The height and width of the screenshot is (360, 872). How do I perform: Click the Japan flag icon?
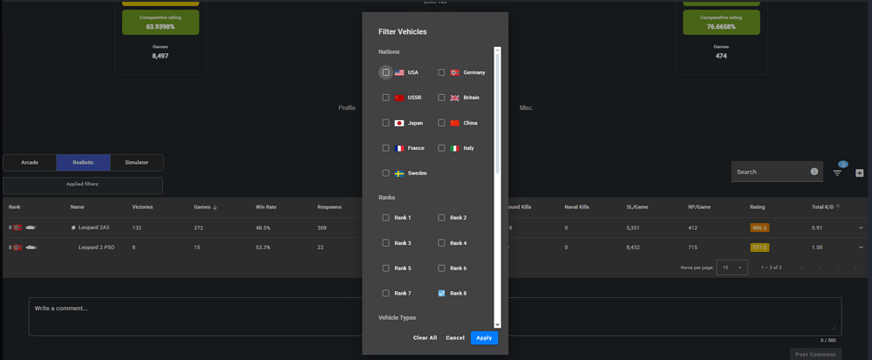point(399,123)
